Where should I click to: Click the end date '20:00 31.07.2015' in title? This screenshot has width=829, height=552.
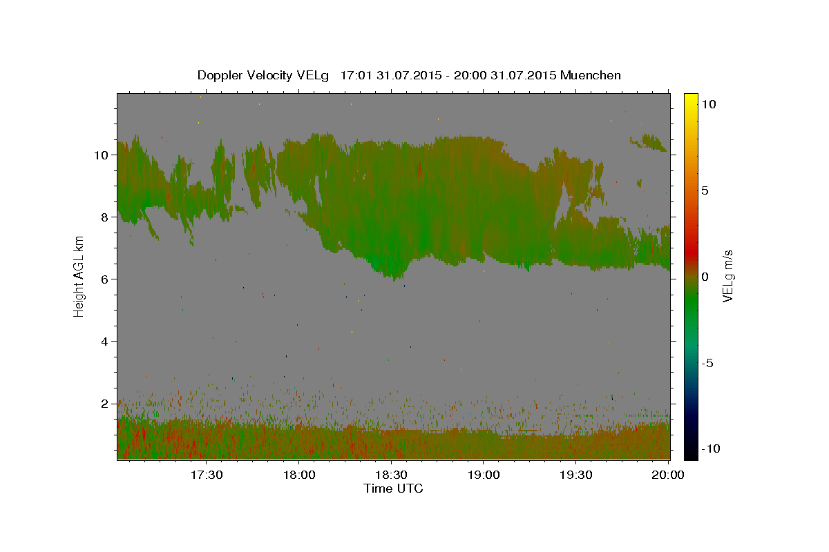[504, 75]
